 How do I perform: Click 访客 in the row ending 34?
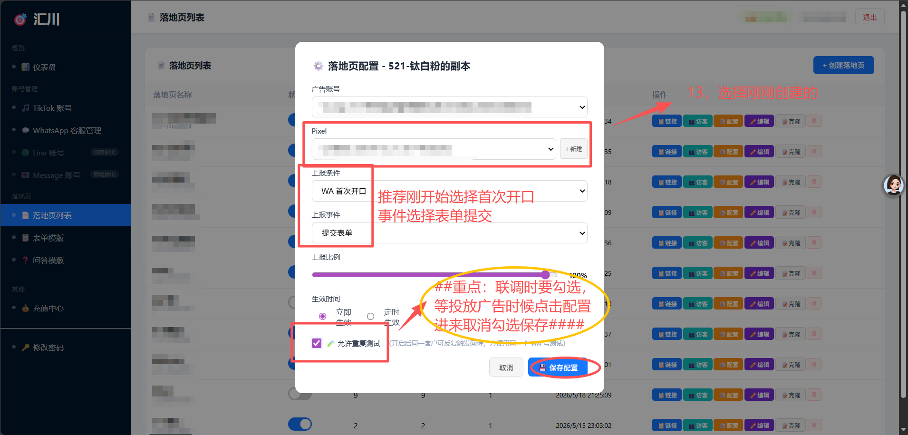point(697,121)
